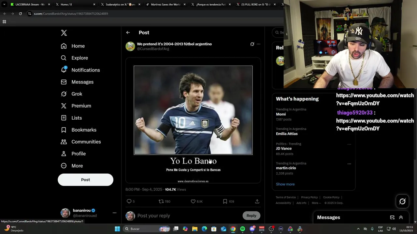Bookmark the post with 109 bookmarks
This screenshot has width=417, height=234.
(225, 201)
